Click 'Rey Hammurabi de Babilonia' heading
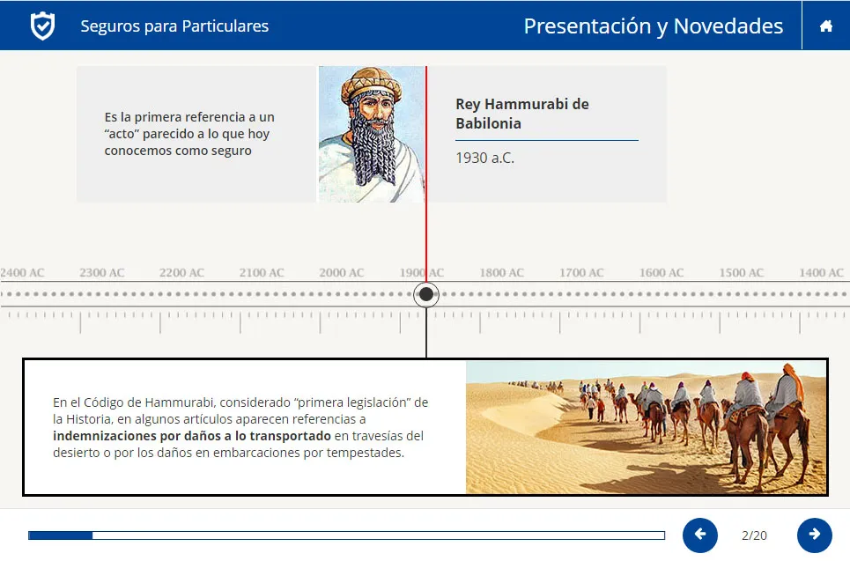This screenshot has width=850, height=561. coord(522,114)
